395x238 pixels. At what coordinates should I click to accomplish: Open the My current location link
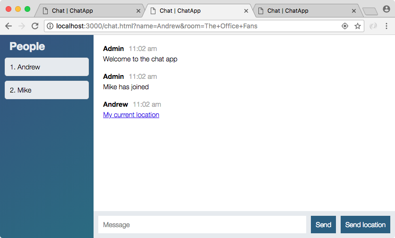pyautogui.click(x=131, y=115)
